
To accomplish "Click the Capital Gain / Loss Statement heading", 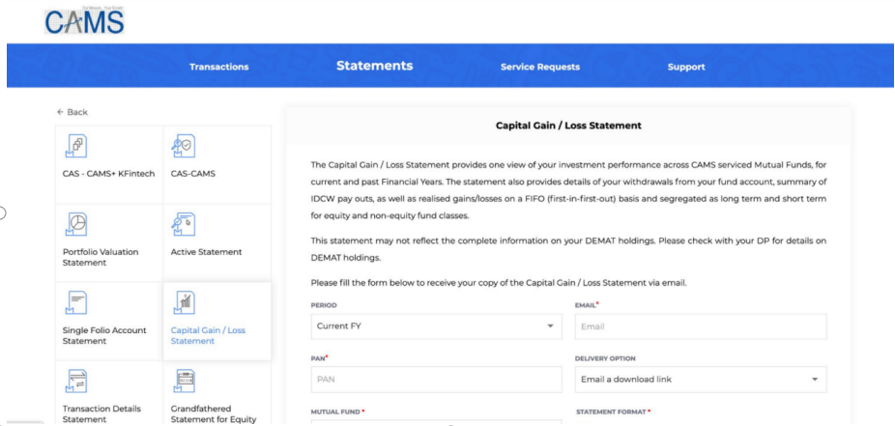I will (x=568, y=126).
